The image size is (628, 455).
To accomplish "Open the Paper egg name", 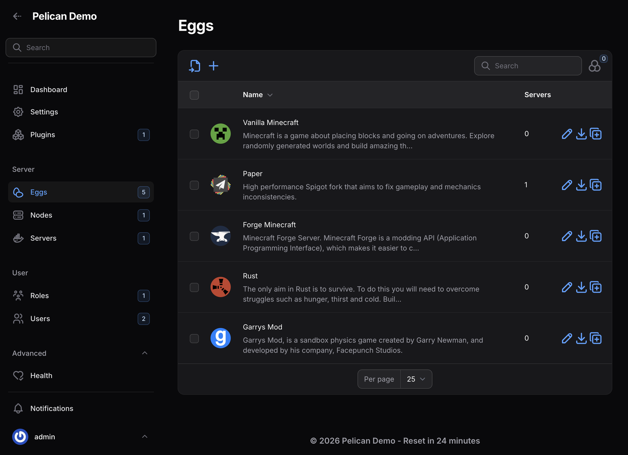I will (x=253, y=173).
